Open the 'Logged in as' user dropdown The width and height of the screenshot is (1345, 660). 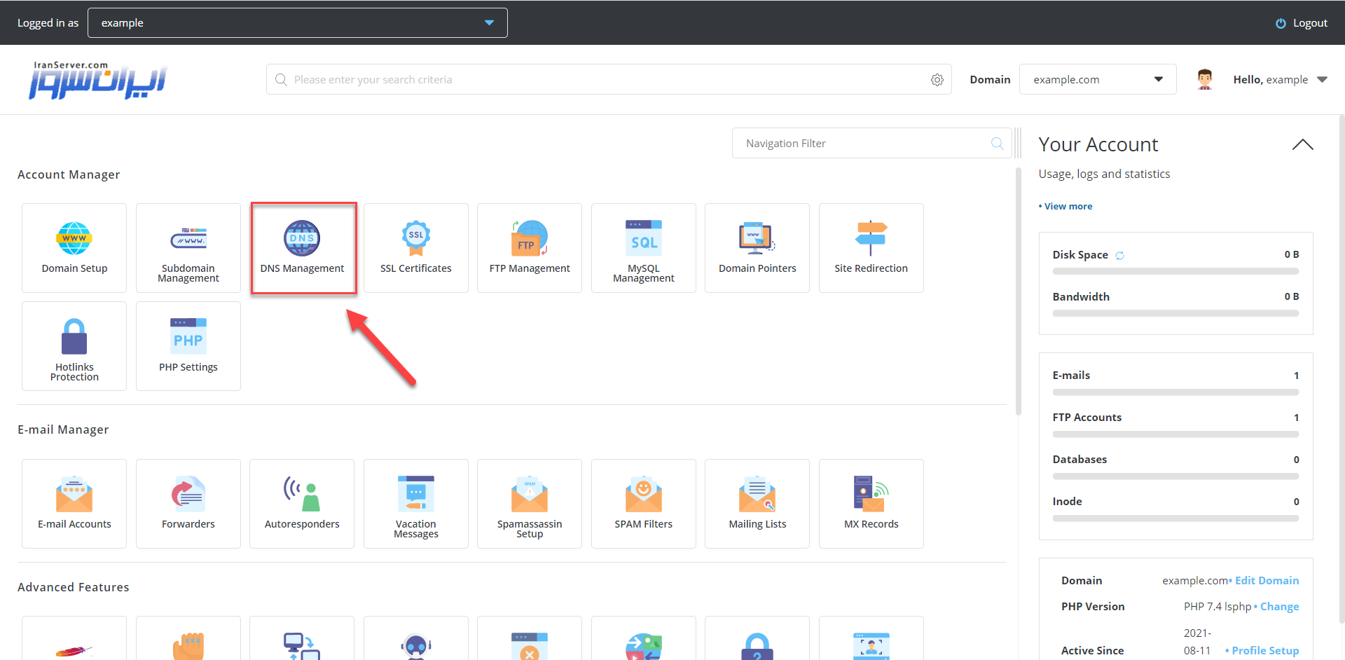pos(298,23)
